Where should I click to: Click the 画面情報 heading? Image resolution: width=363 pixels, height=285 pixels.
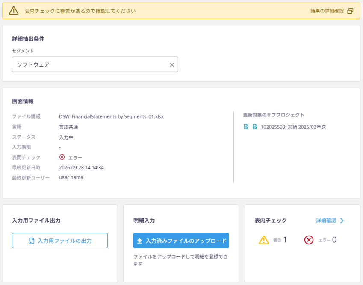point(23,101)
